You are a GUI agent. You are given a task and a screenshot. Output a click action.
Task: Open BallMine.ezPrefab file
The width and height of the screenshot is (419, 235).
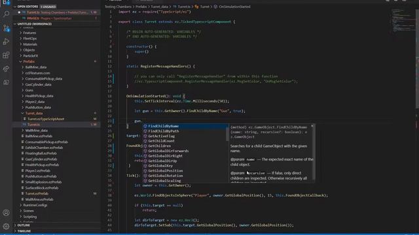pos(39,136)
